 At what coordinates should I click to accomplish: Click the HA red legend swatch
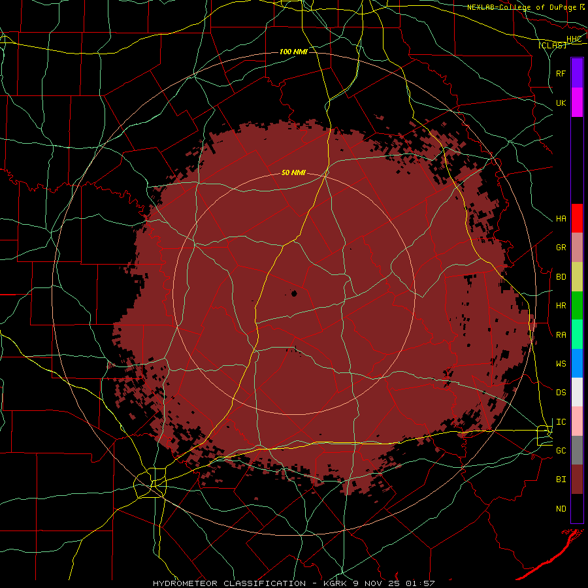577,218
